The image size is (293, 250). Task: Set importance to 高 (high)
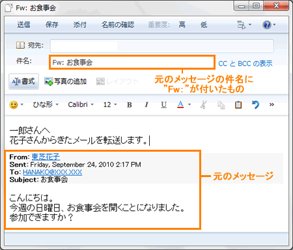(x=182, y=25)
